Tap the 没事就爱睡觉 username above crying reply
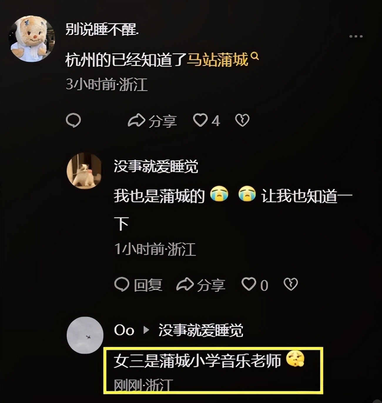The width and height of the screenshot is (382, 403). pos(156,166)
